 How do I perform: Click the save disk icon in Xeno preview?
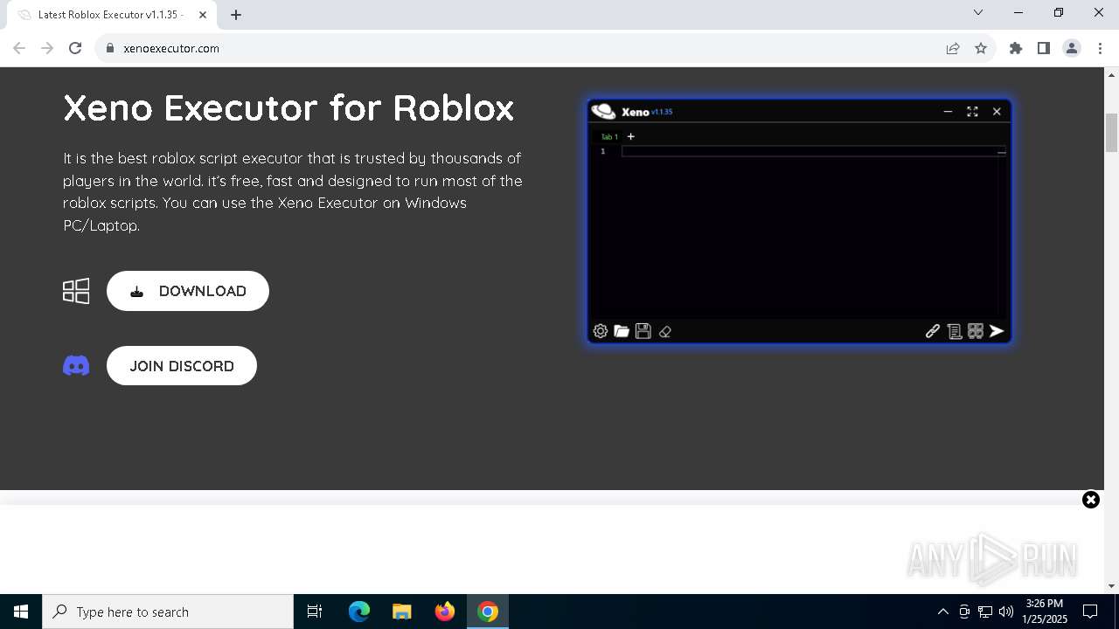coord(643,331)
